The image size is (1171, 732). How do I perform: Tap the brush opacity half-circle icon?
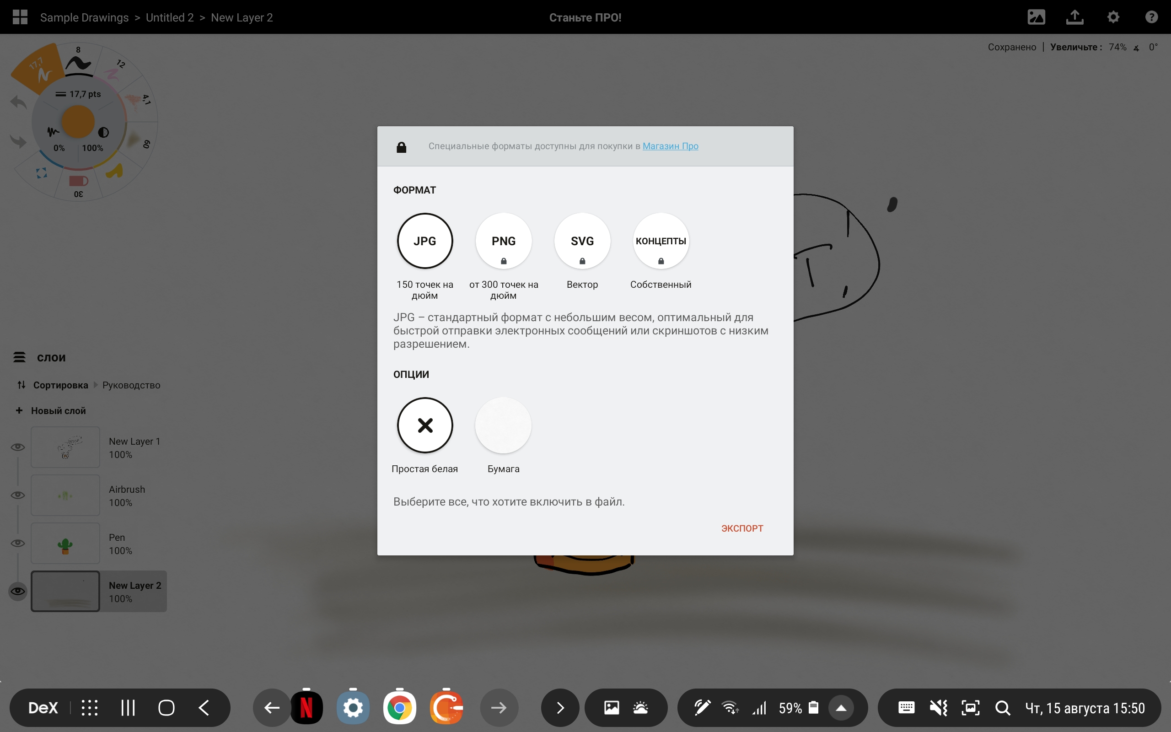coord(103,132)
